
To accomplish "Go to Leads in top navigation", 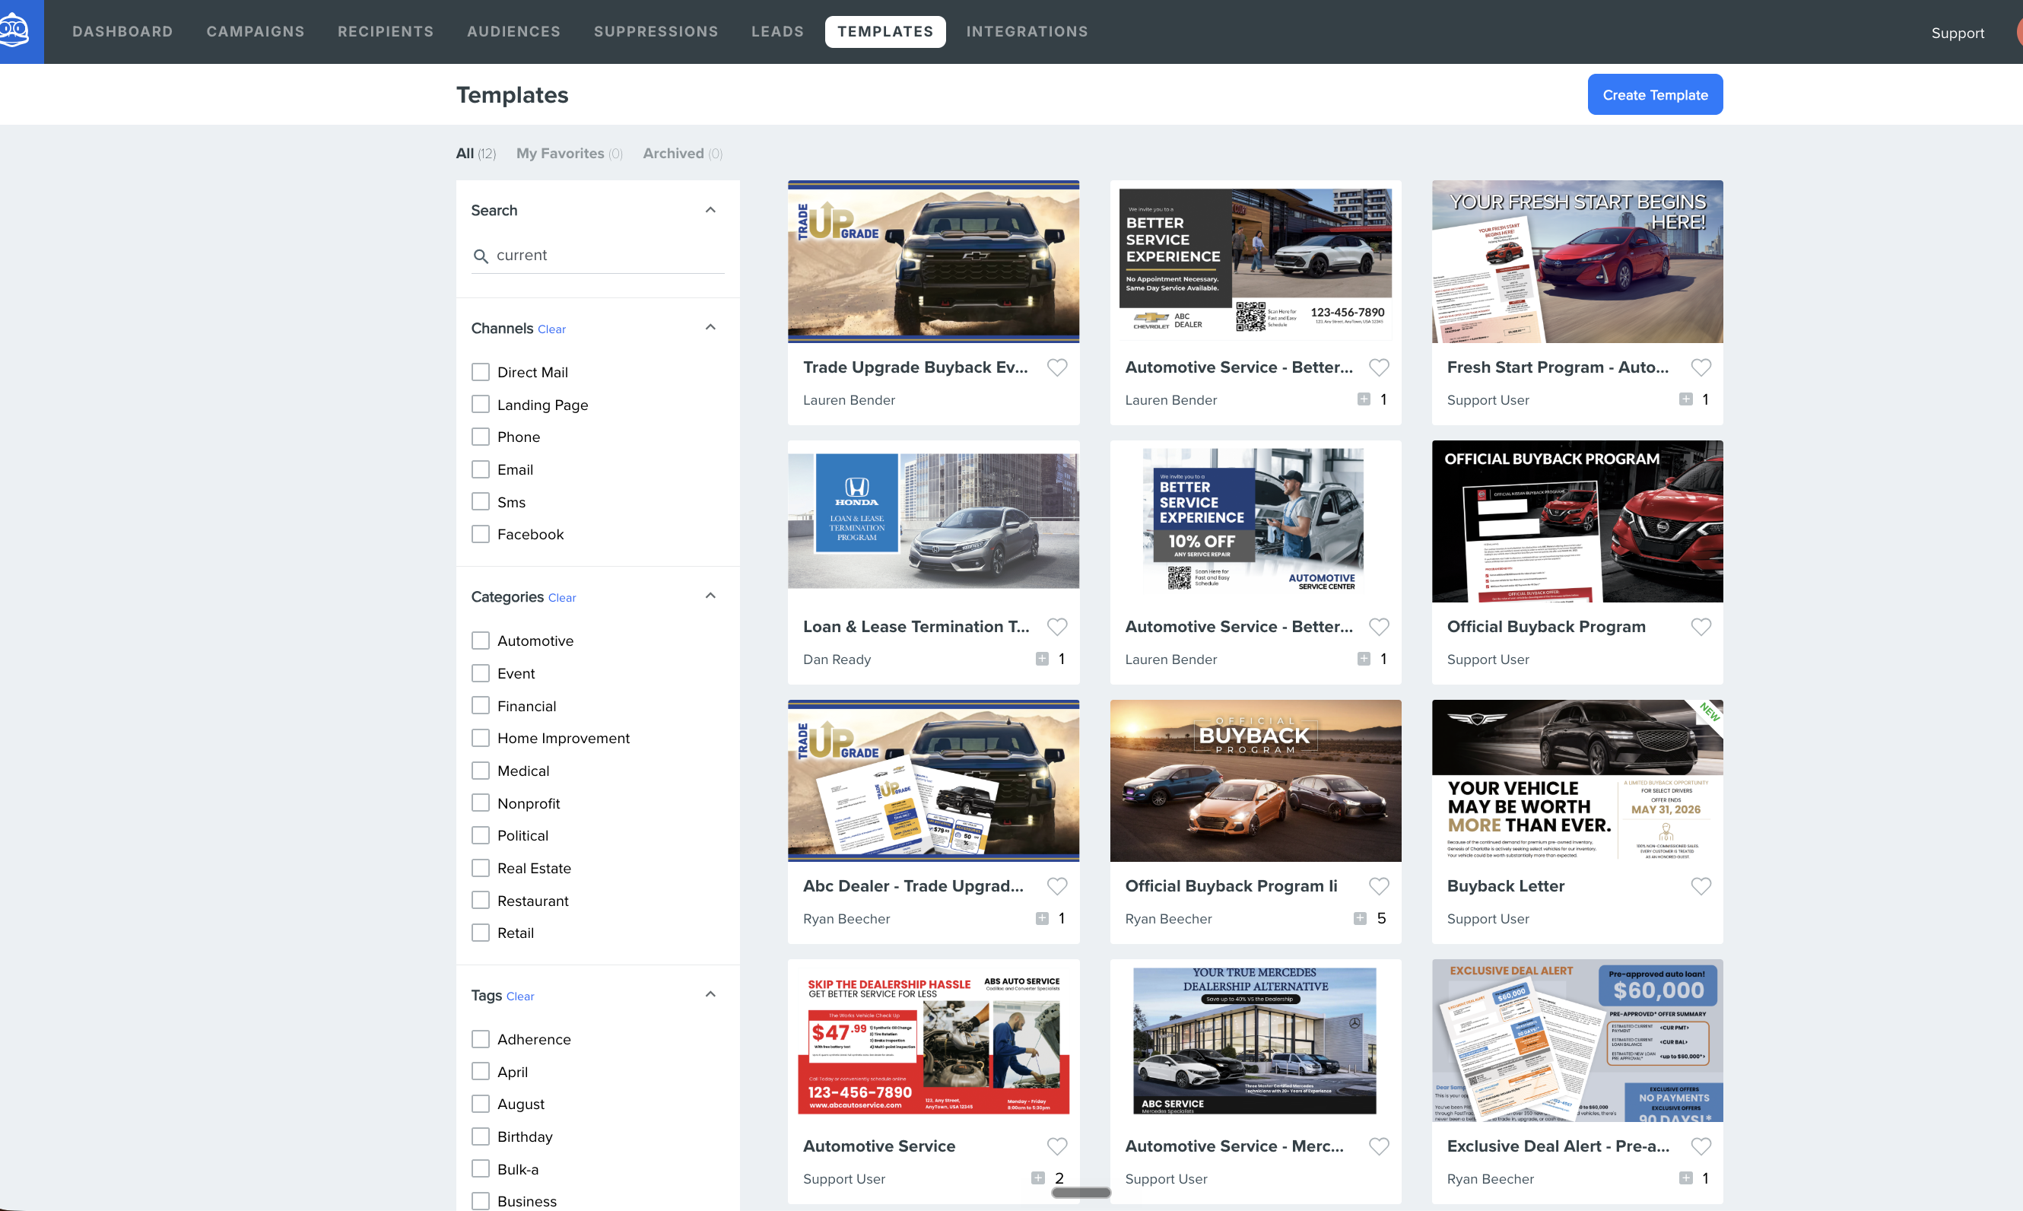I will [777, 31].
